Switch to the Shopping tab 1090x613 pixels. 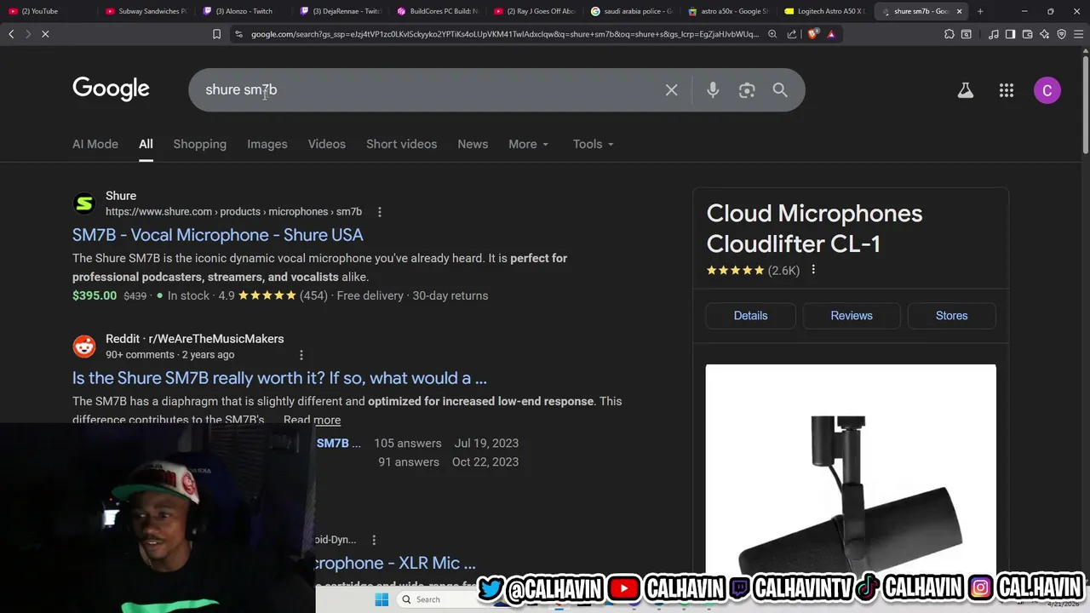(x=200, y=144)
